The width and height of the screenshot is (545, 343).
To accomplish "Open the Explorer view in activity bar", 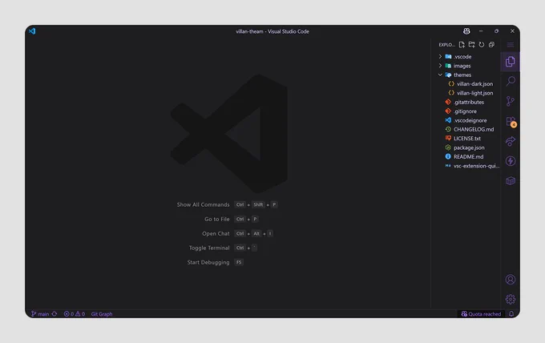I will click(x=511, y=62).
